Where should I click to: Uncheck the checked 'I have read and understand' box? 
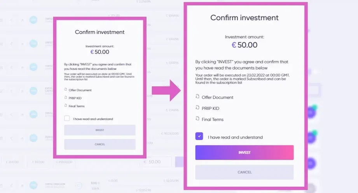tap(199, 136)
